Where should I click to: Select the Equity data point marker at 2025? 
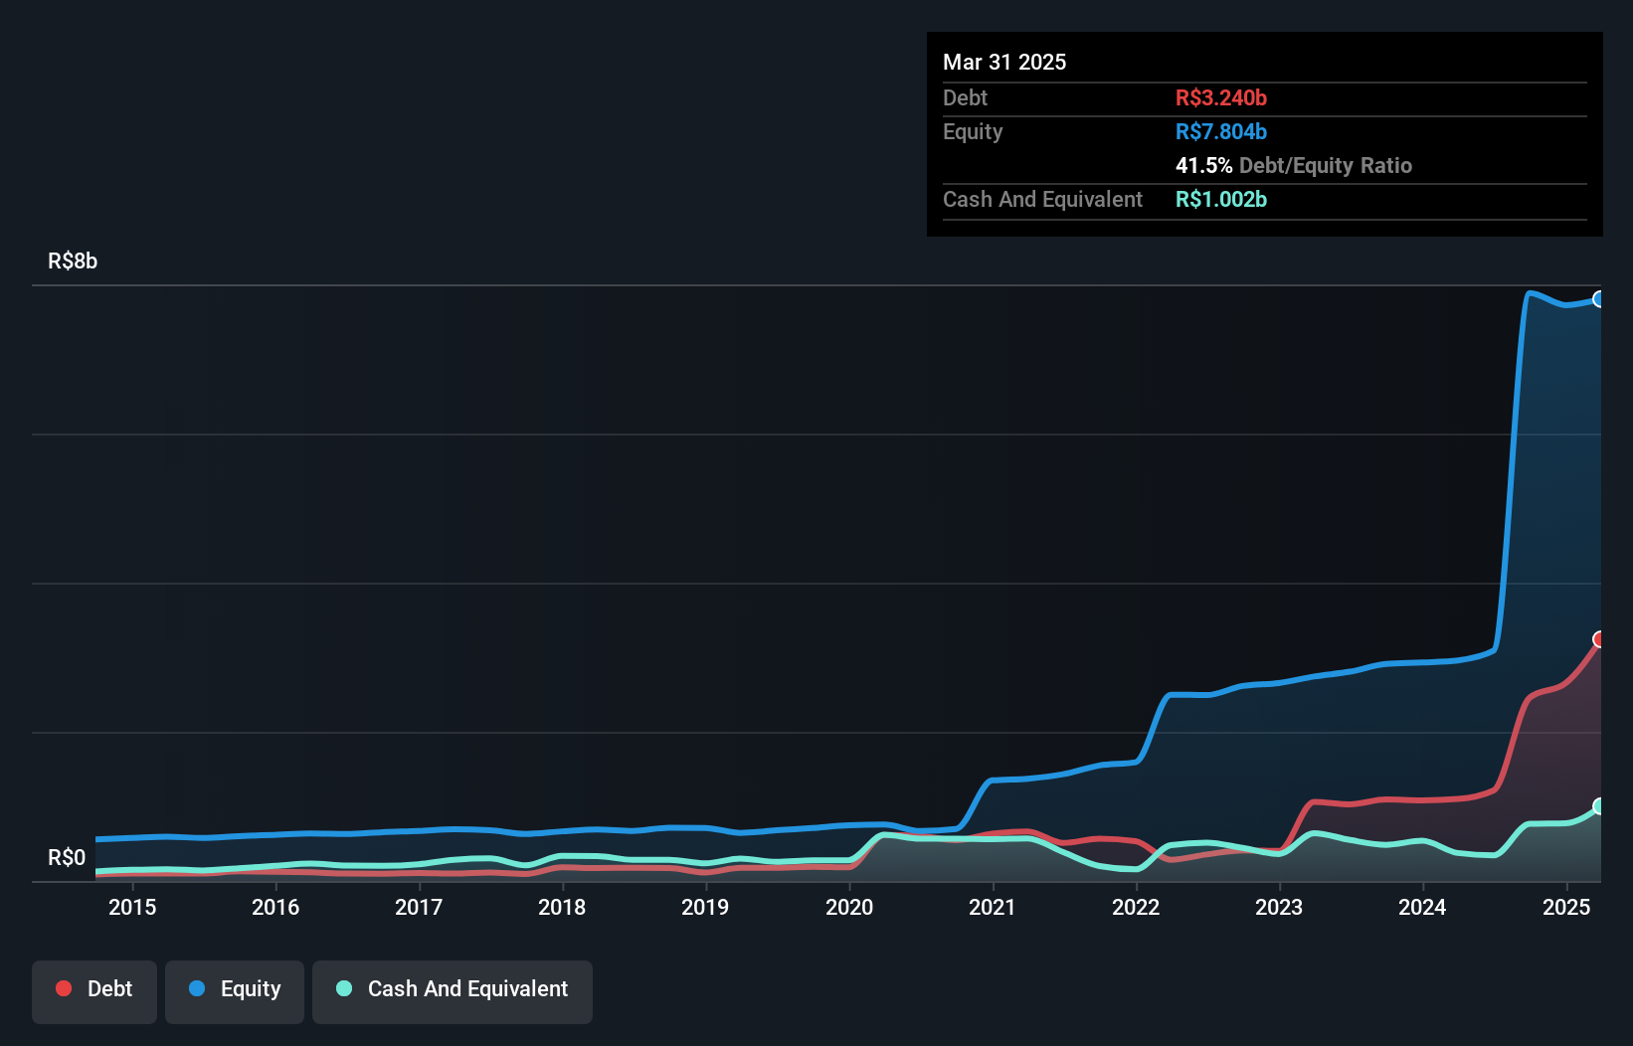[1599, 299]
